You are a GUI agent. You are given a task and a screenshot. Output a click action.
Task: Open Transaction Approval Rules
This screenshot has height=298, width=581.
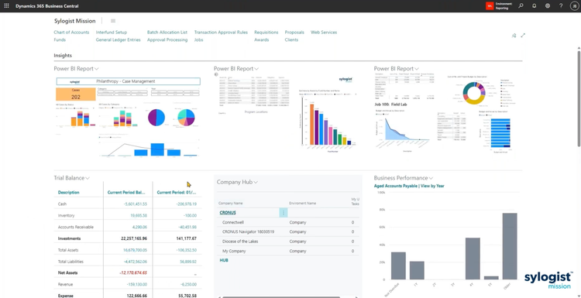pos(221,33)
